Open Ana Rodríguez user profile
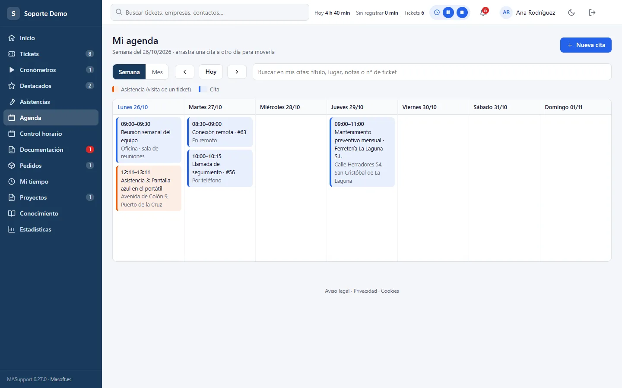This screenshot has height=388, width=622. pyautogui.click(x=528, y=13)
